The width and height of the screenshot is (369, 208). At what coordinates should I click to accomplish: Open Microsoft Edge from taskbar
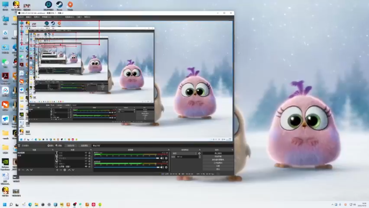30,204
